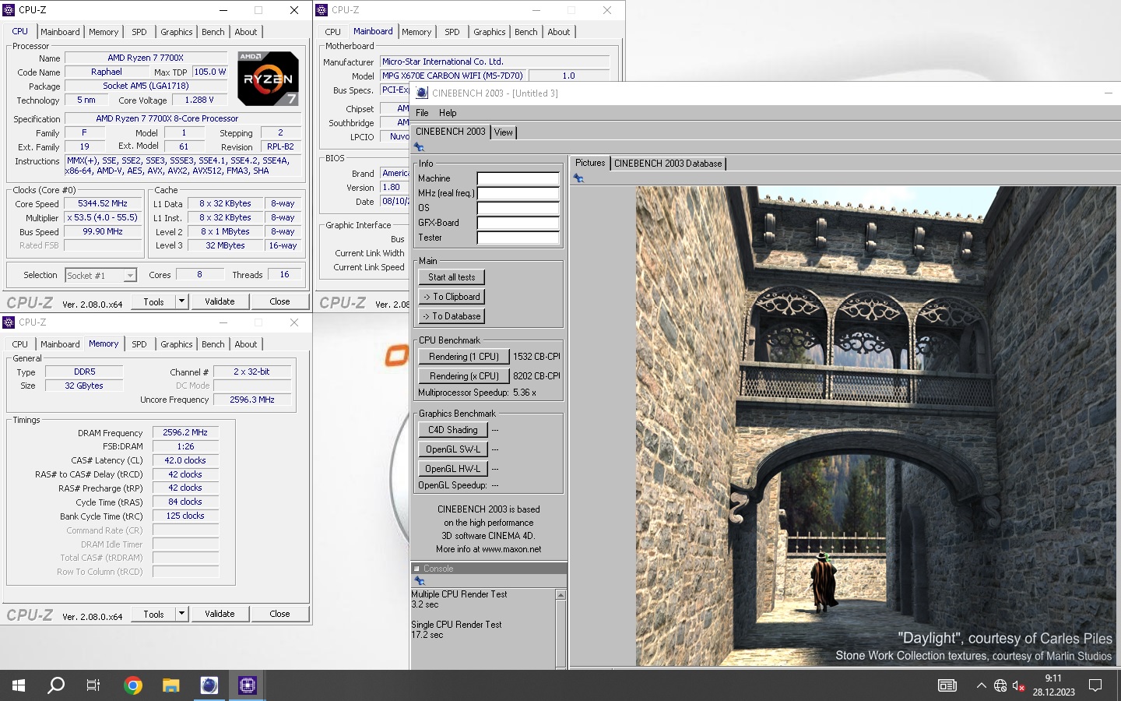This screenshot has height=701, width=1121.
Task: Open the View tab in Cinebench
Action: (504, 132)
